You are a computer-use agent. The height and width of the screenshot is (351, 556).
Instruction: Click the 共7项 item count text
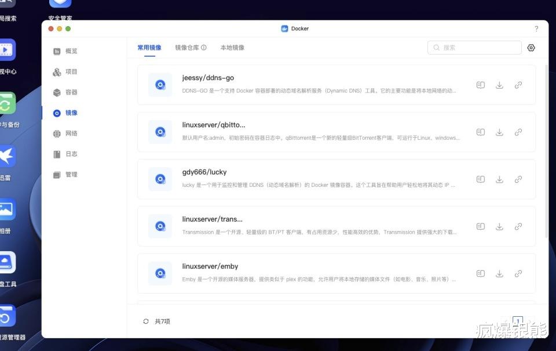pos(162,321)
